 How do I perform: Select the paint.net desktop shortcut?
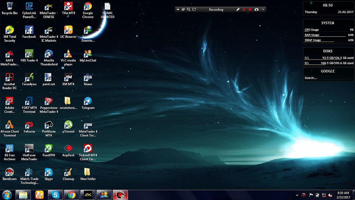pos(49,79)
